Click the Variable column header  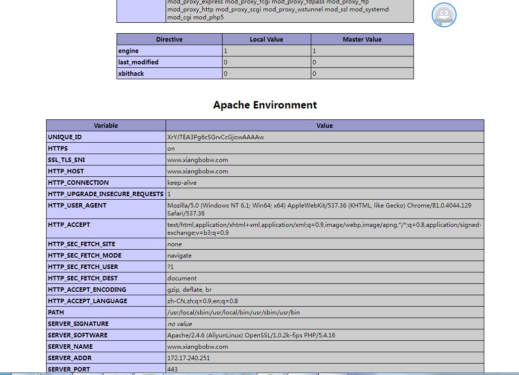[106, 126]
